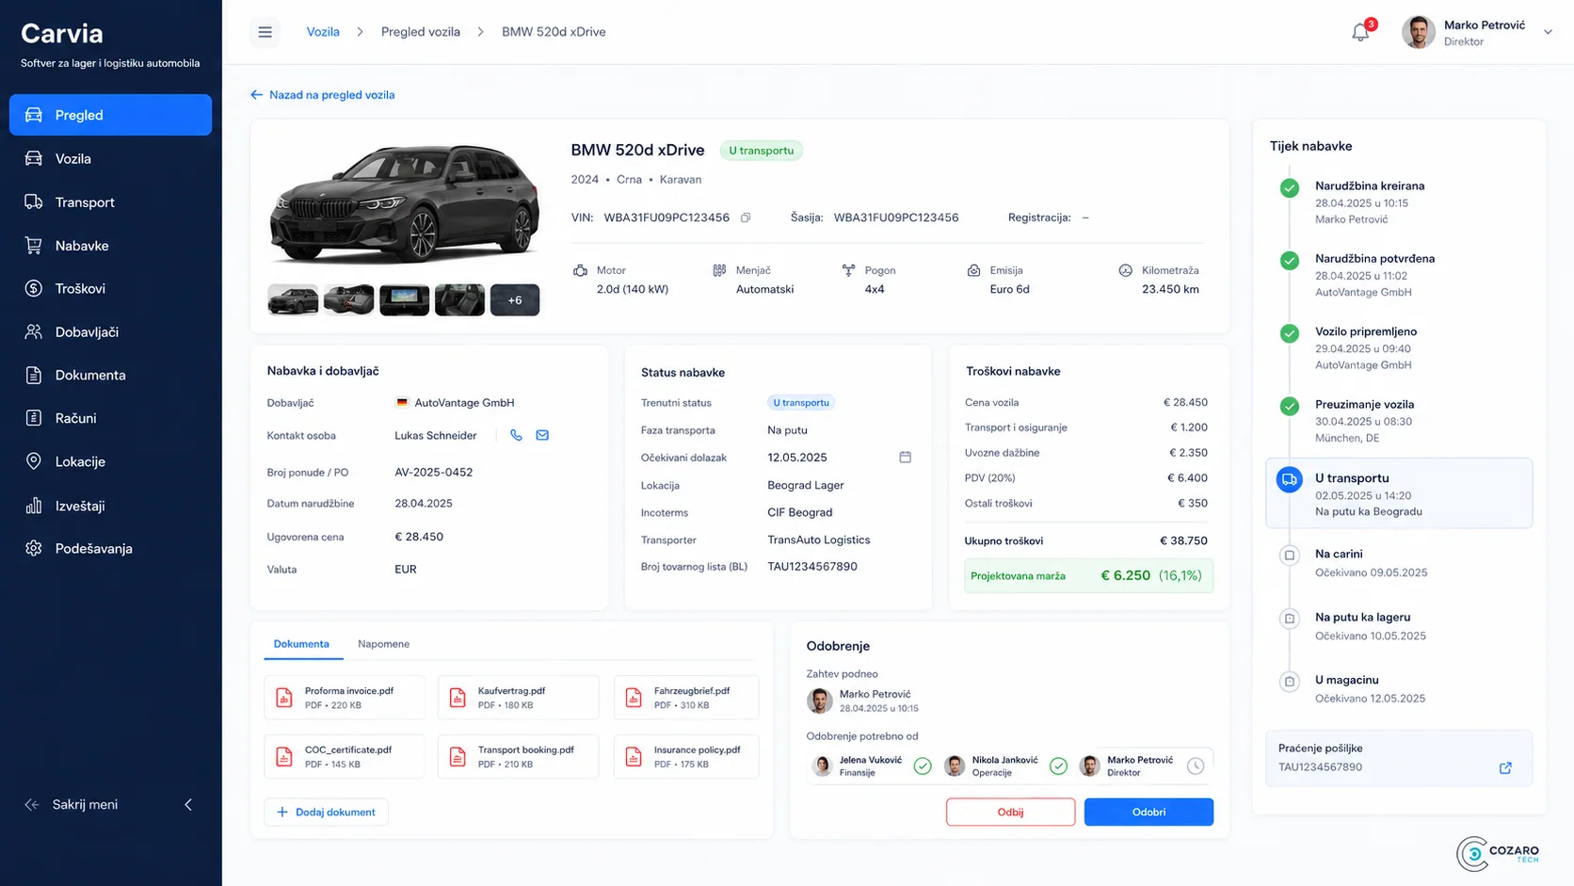The height and width of the screenshot is (886, 1574).
Task: Click Sakrij meni label
Action: pyautogui.click(x=85, y=804)
